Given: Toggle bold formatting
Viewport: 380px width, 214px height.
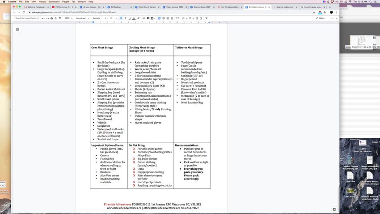Looking at the screenshot, I should tap(121, 18).
